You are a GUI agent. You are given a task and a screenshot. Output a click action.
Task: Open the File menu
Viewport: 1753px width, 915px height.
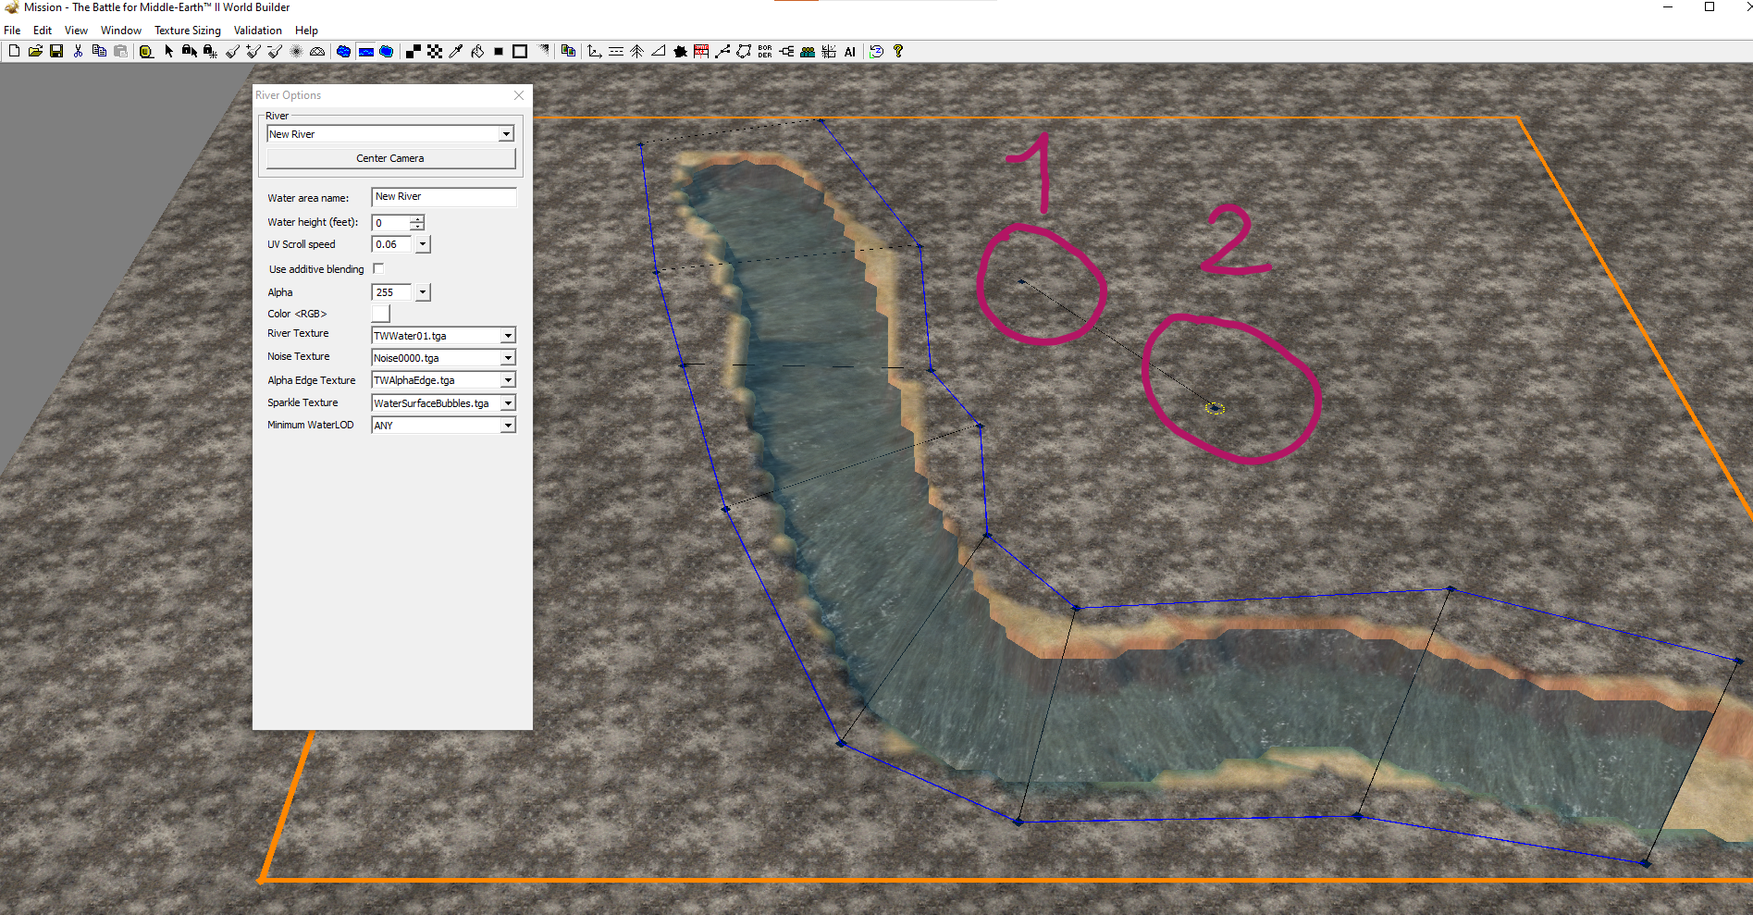pos(12,31)
